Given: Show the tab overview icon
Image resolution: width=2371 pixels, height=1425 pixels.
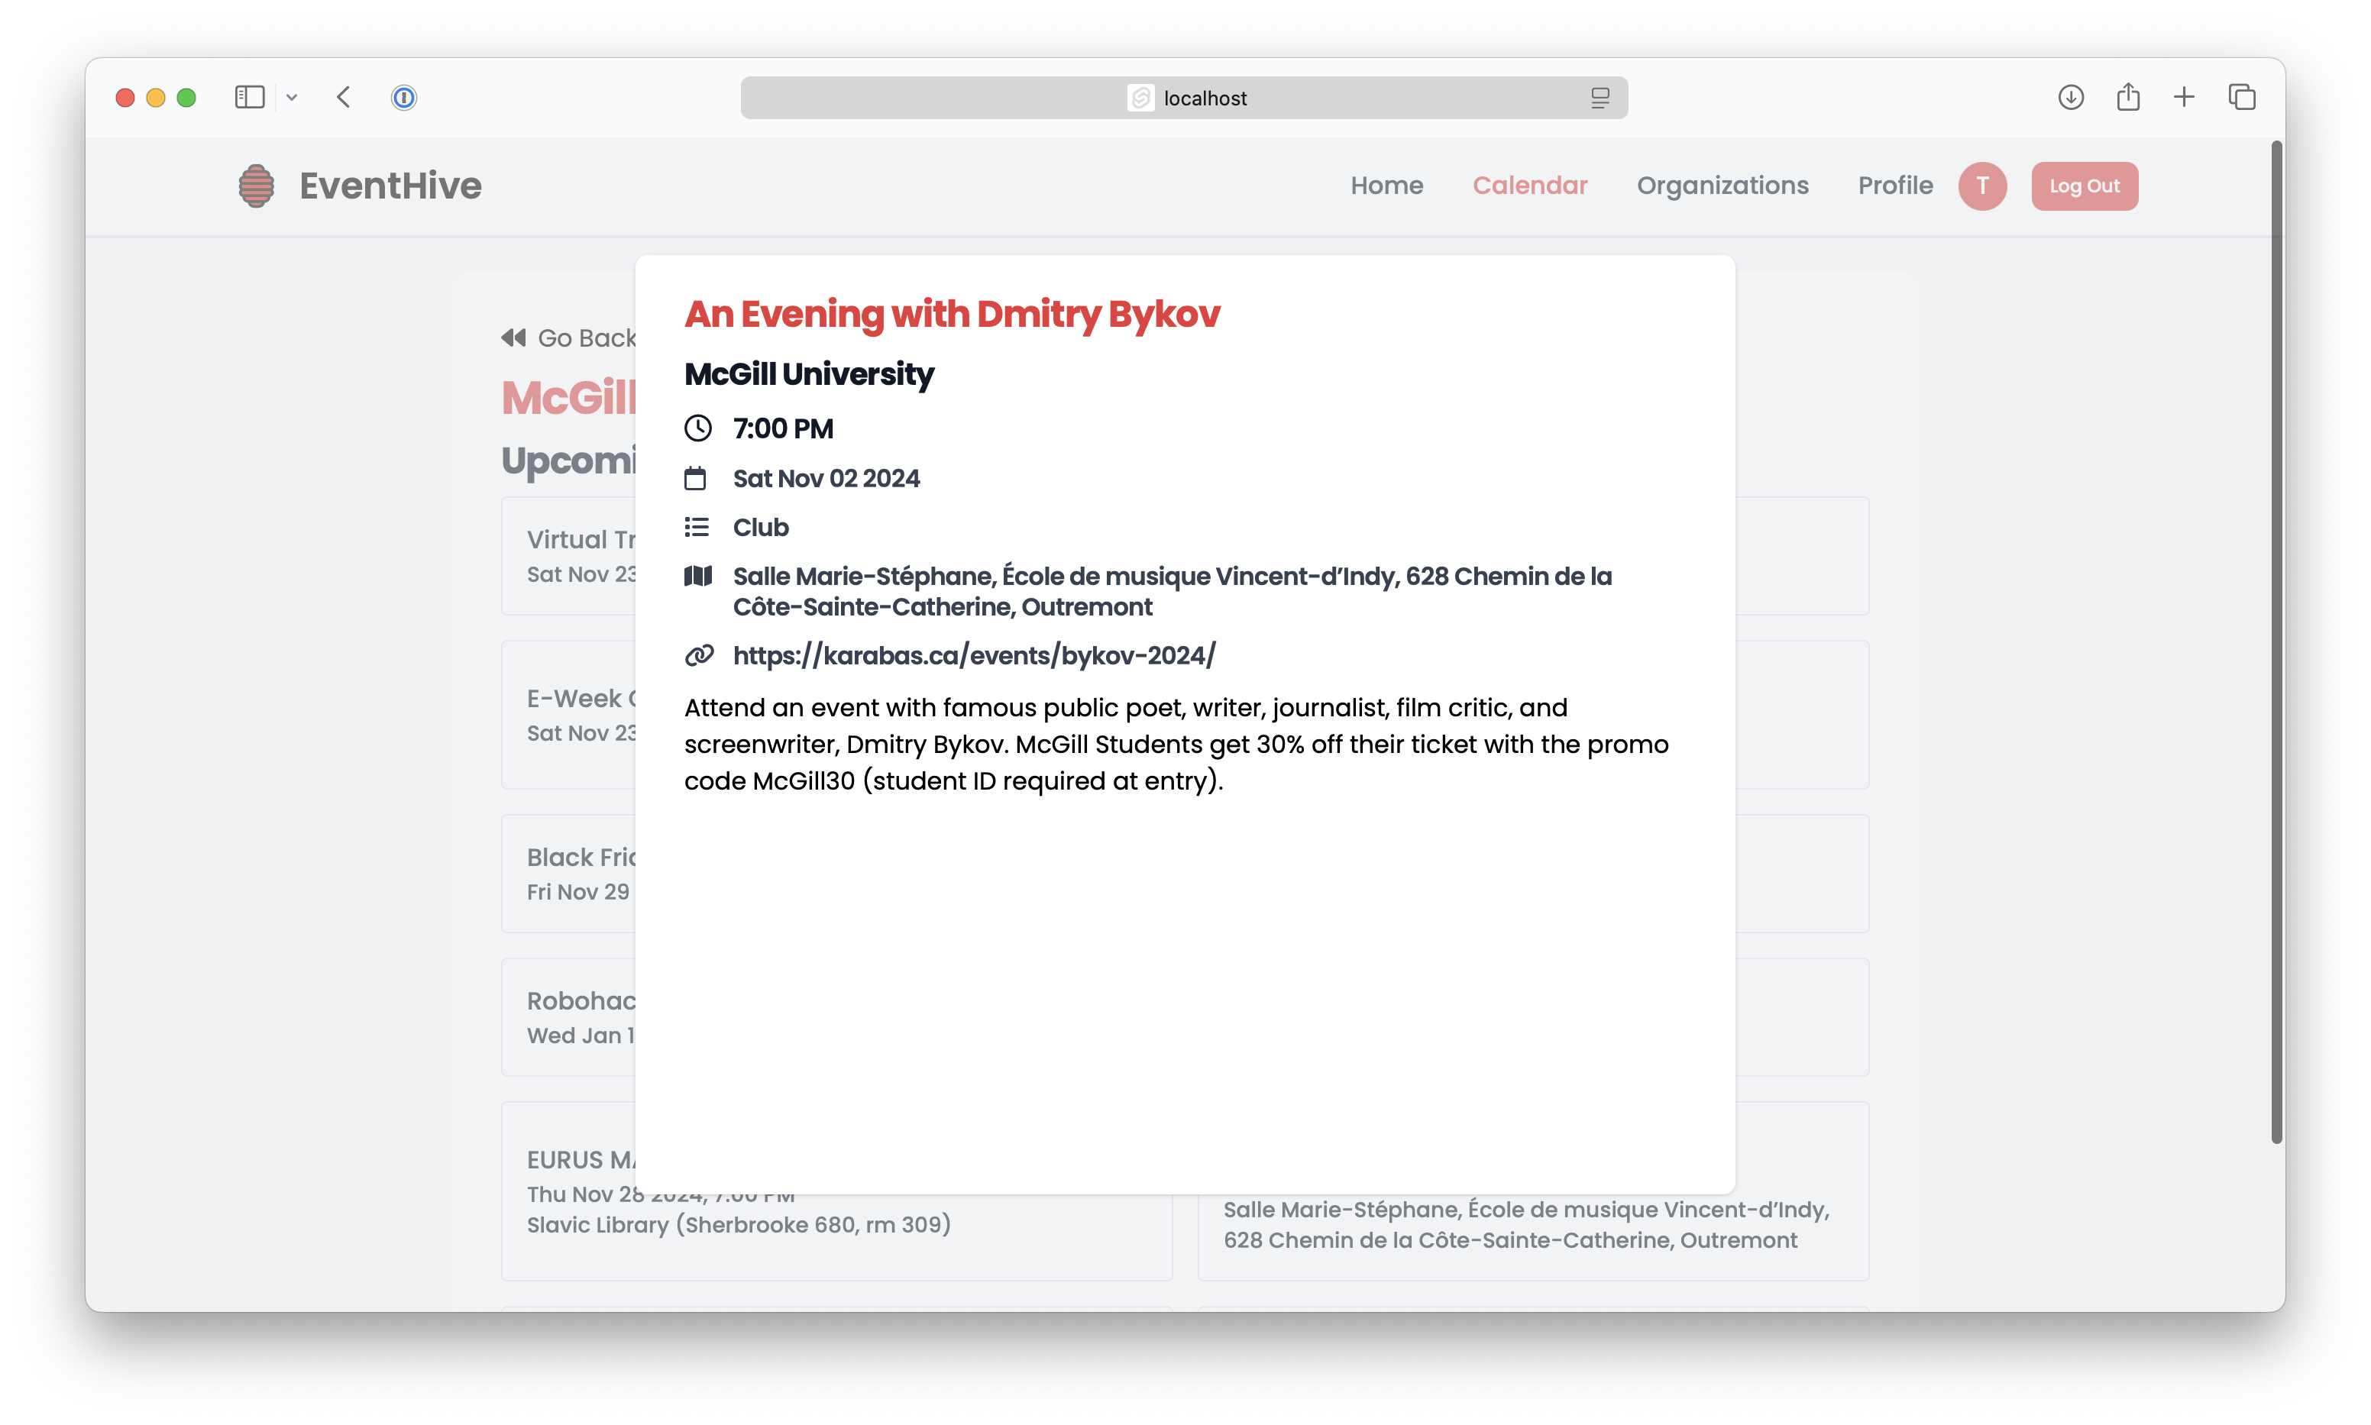Looking at the screenshot, I should click(x=2243, y=98).
